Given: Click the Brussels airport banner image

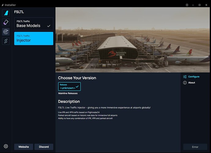Looking at the screenshot, I should click(132, 40).
